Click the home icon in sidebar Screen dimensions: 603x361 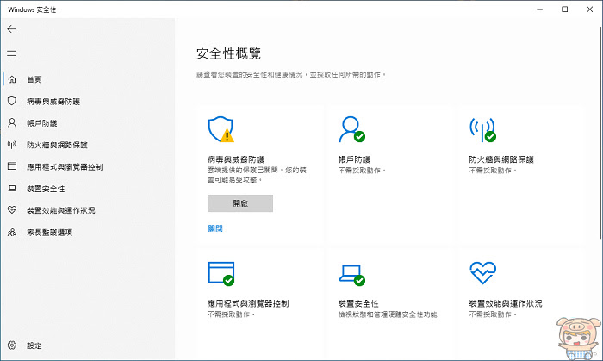12,79
